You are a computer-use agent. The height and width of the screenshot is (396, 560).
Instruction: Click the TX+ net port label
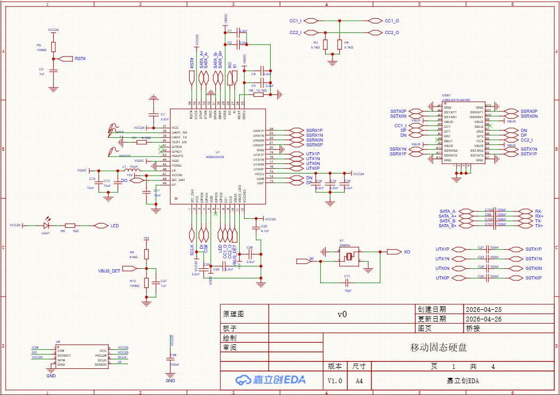coord(539,226)
